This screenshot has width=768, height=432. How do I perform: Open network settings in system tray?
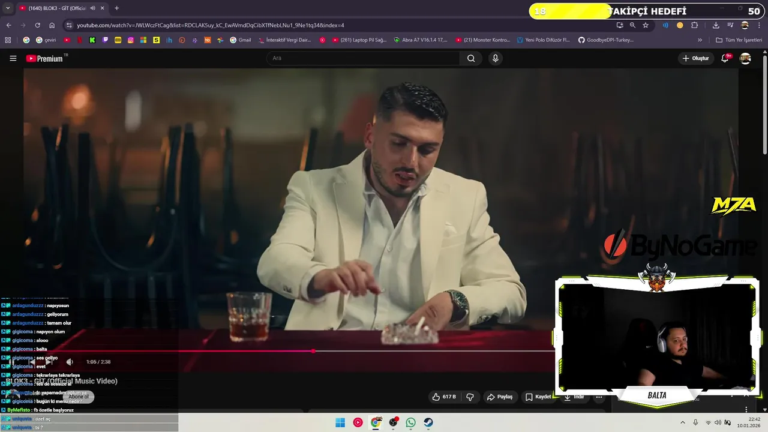(x=708, y=422)
